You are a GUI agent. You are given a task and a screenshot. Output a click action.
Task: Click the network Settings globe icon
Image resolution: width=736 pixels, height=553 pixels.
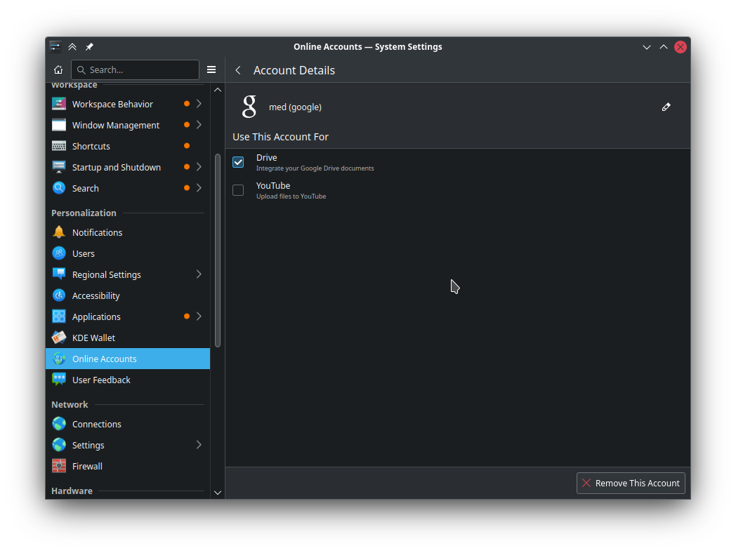click(59, 445)
